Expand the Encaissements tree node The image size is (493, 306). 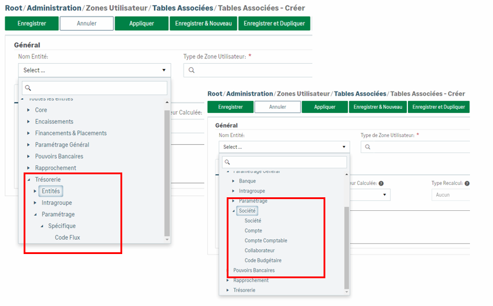pos(28,122)
